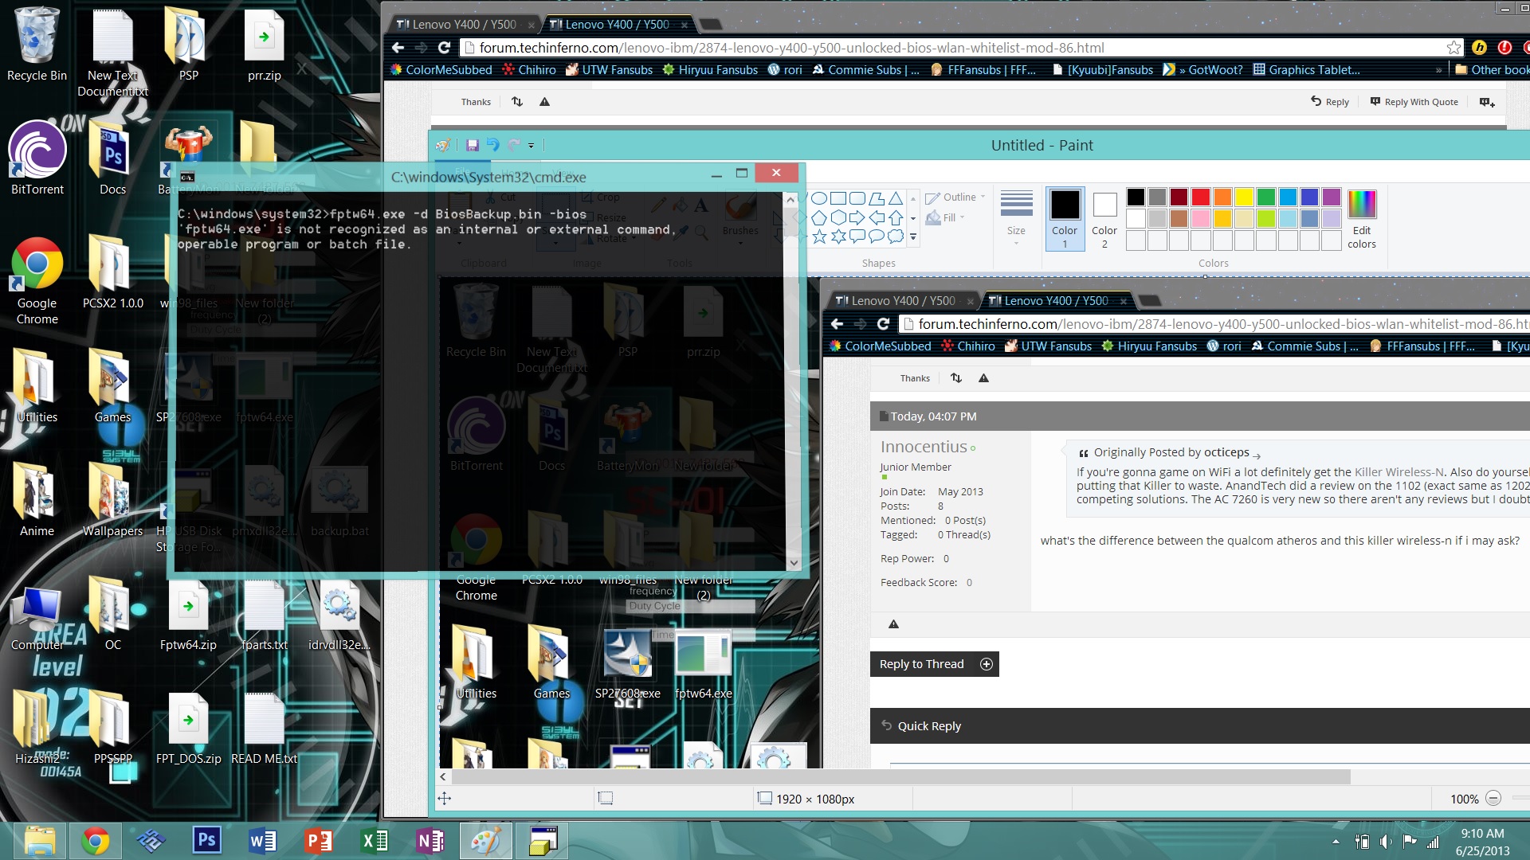Screen dimensions: 1530x860
Task: Click Reply on the forum post toolbar
Action: pyautogui.click(x=1330, y=102)
